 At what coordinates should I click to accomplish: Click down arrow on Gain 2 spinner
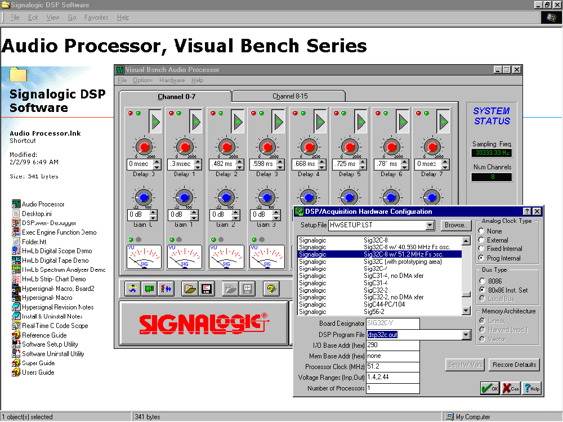(235, 217)
